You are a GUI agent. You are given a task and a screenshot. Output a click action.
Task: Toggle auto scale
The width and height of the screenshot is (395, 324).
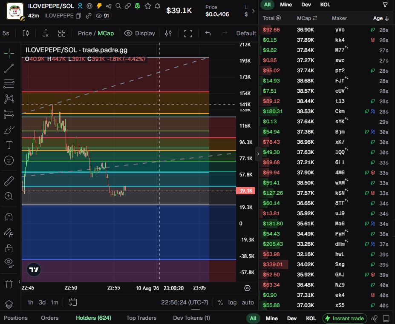tap(248, 302)
